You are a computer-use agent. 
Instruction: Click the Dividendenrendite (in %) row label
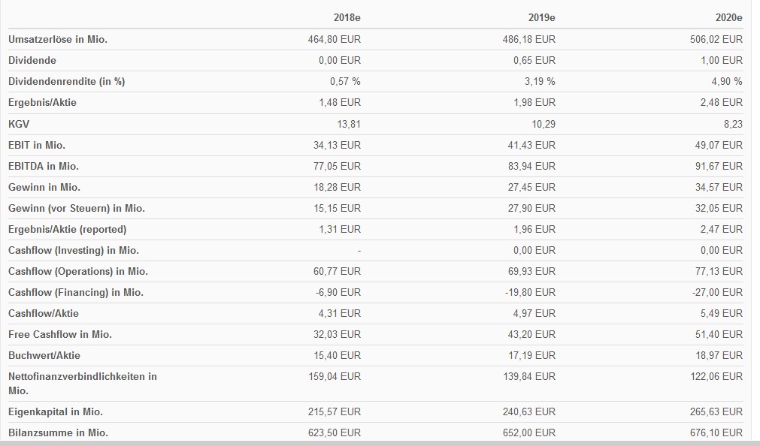tap(66, 81)
